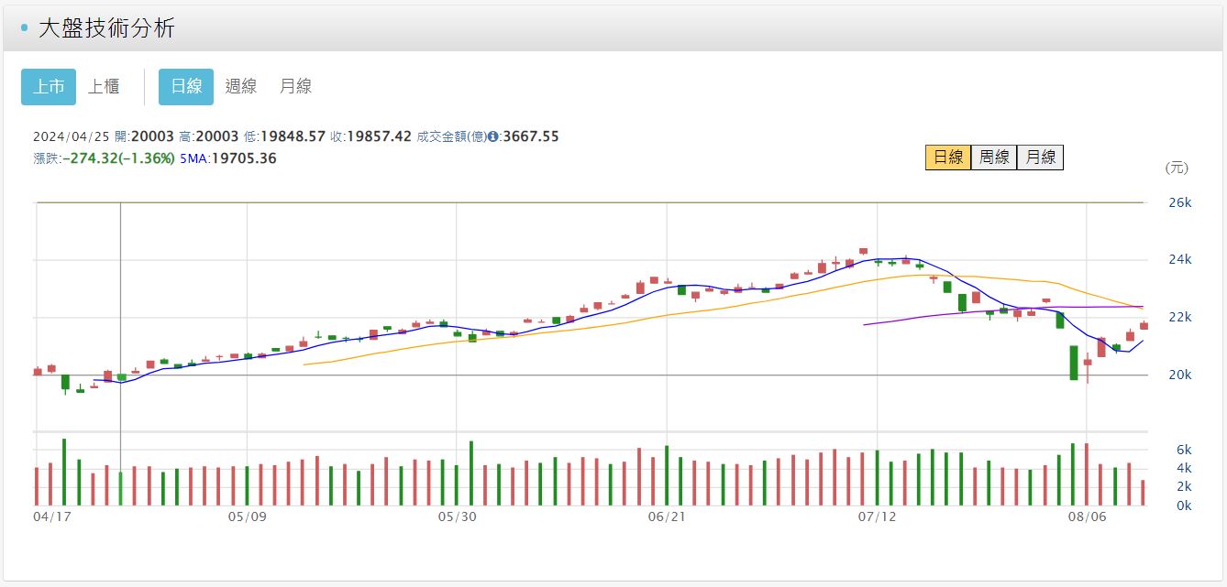This screenshot has height=587, width=1227.
Task: Click the blue bullet beside 大盤技術分析
Action: pyautogui.click(x=25, y=28)
